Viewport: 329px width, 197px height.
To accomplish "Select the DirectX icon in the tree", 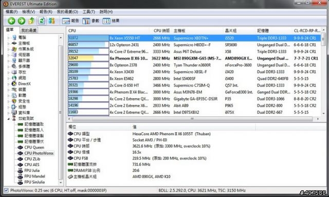I will [14, 84].
